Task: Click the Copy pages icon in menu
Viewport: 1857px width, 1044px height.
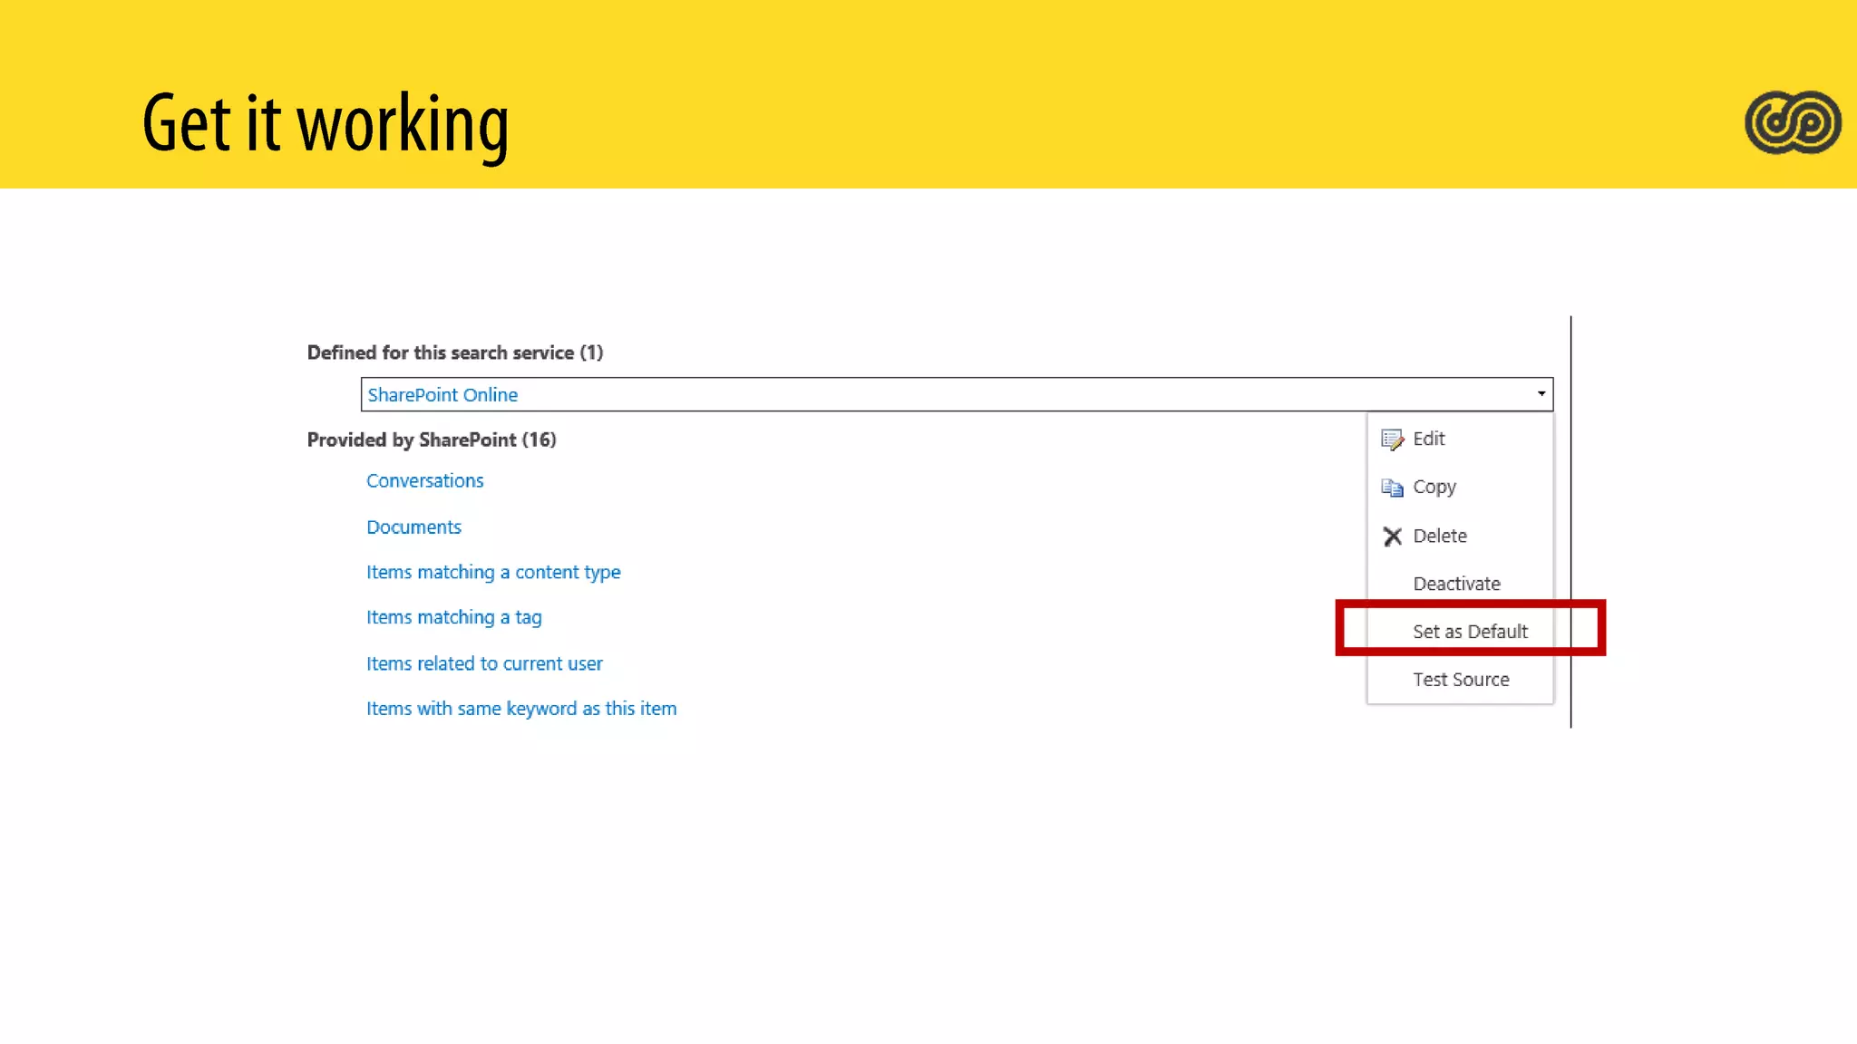Action: pyautogui.click(x=1392, y=488)
